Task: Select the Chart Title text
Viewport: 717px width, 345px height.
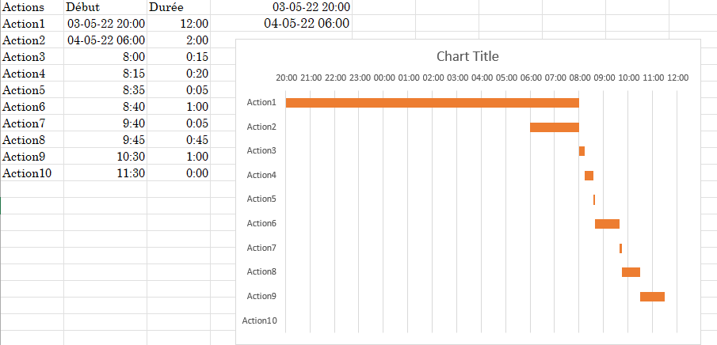Action: 467,57
